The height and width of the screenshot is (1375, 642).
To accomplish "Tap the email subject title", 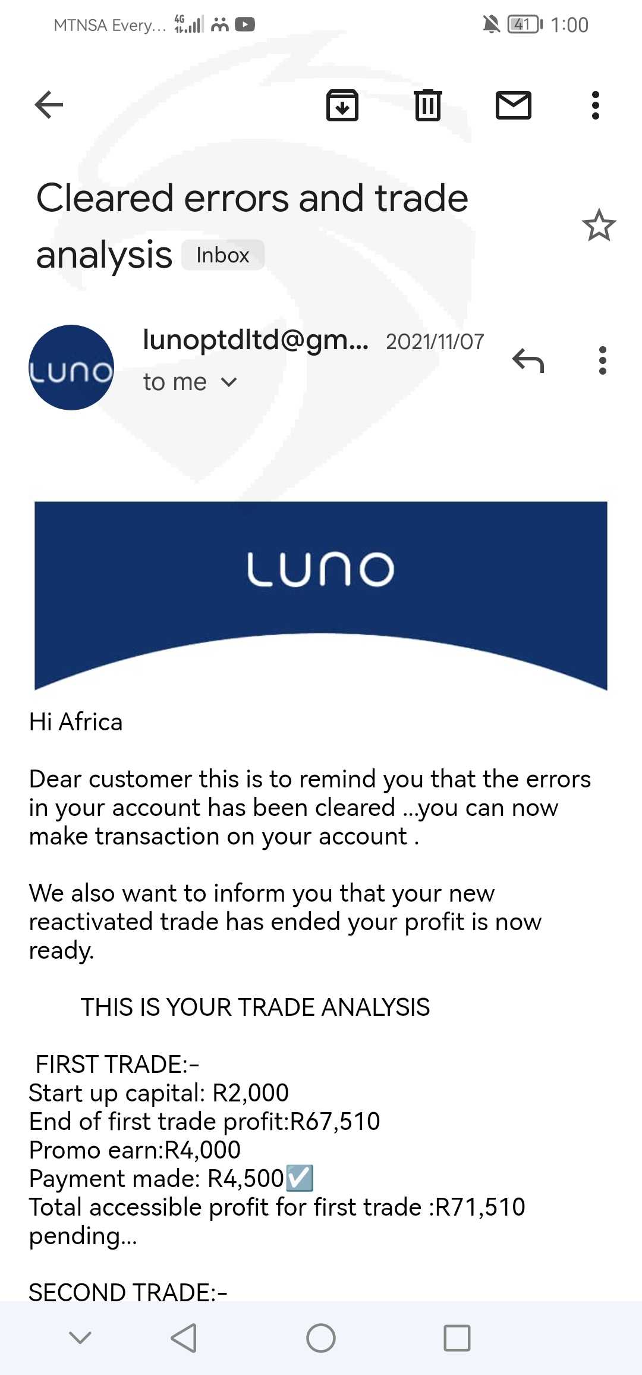I will pyautogui.click(x=252, y=225).
